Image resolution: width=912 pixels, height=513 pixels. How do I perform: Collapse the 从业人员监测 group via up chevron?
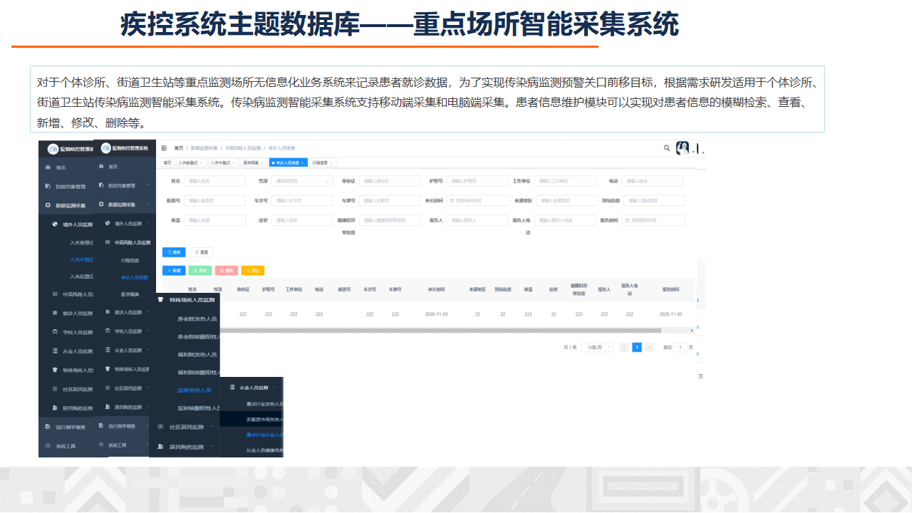pyautogui.click(x=275, y=387)
